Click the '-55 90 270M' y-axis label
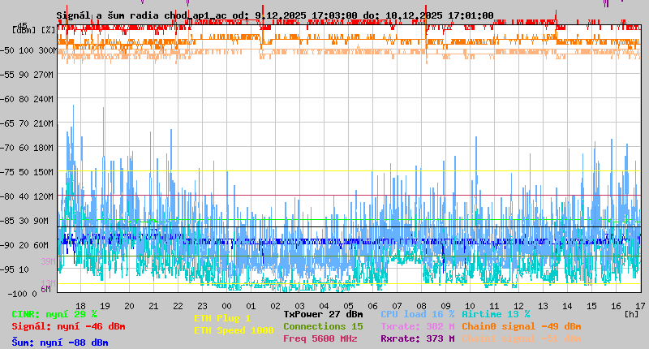Screen dimensions: 649x349 coord(28,75)
